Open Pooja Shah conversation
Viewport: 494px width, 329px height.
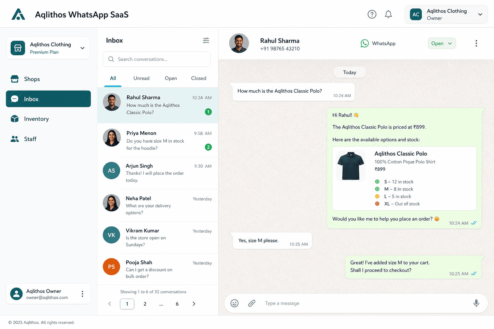click(158, 269)
